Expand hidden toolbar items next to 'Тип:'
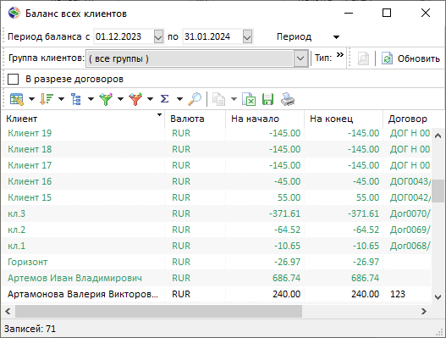 tap(340, 55)
